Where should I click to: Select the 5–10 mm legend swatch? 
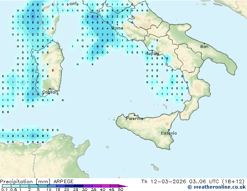pyautogui.click(x=42, y=186)
